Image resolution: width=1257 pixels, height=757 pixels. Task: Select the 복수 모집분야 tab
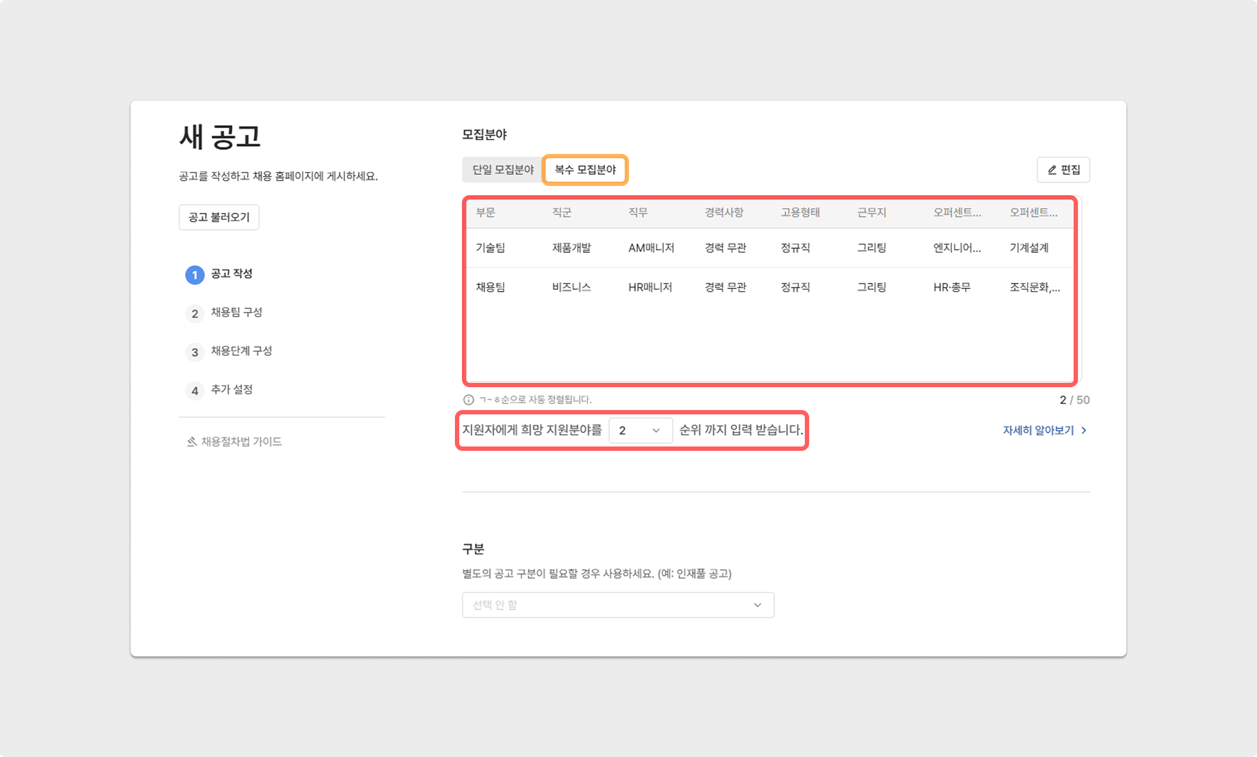[585, 170]
